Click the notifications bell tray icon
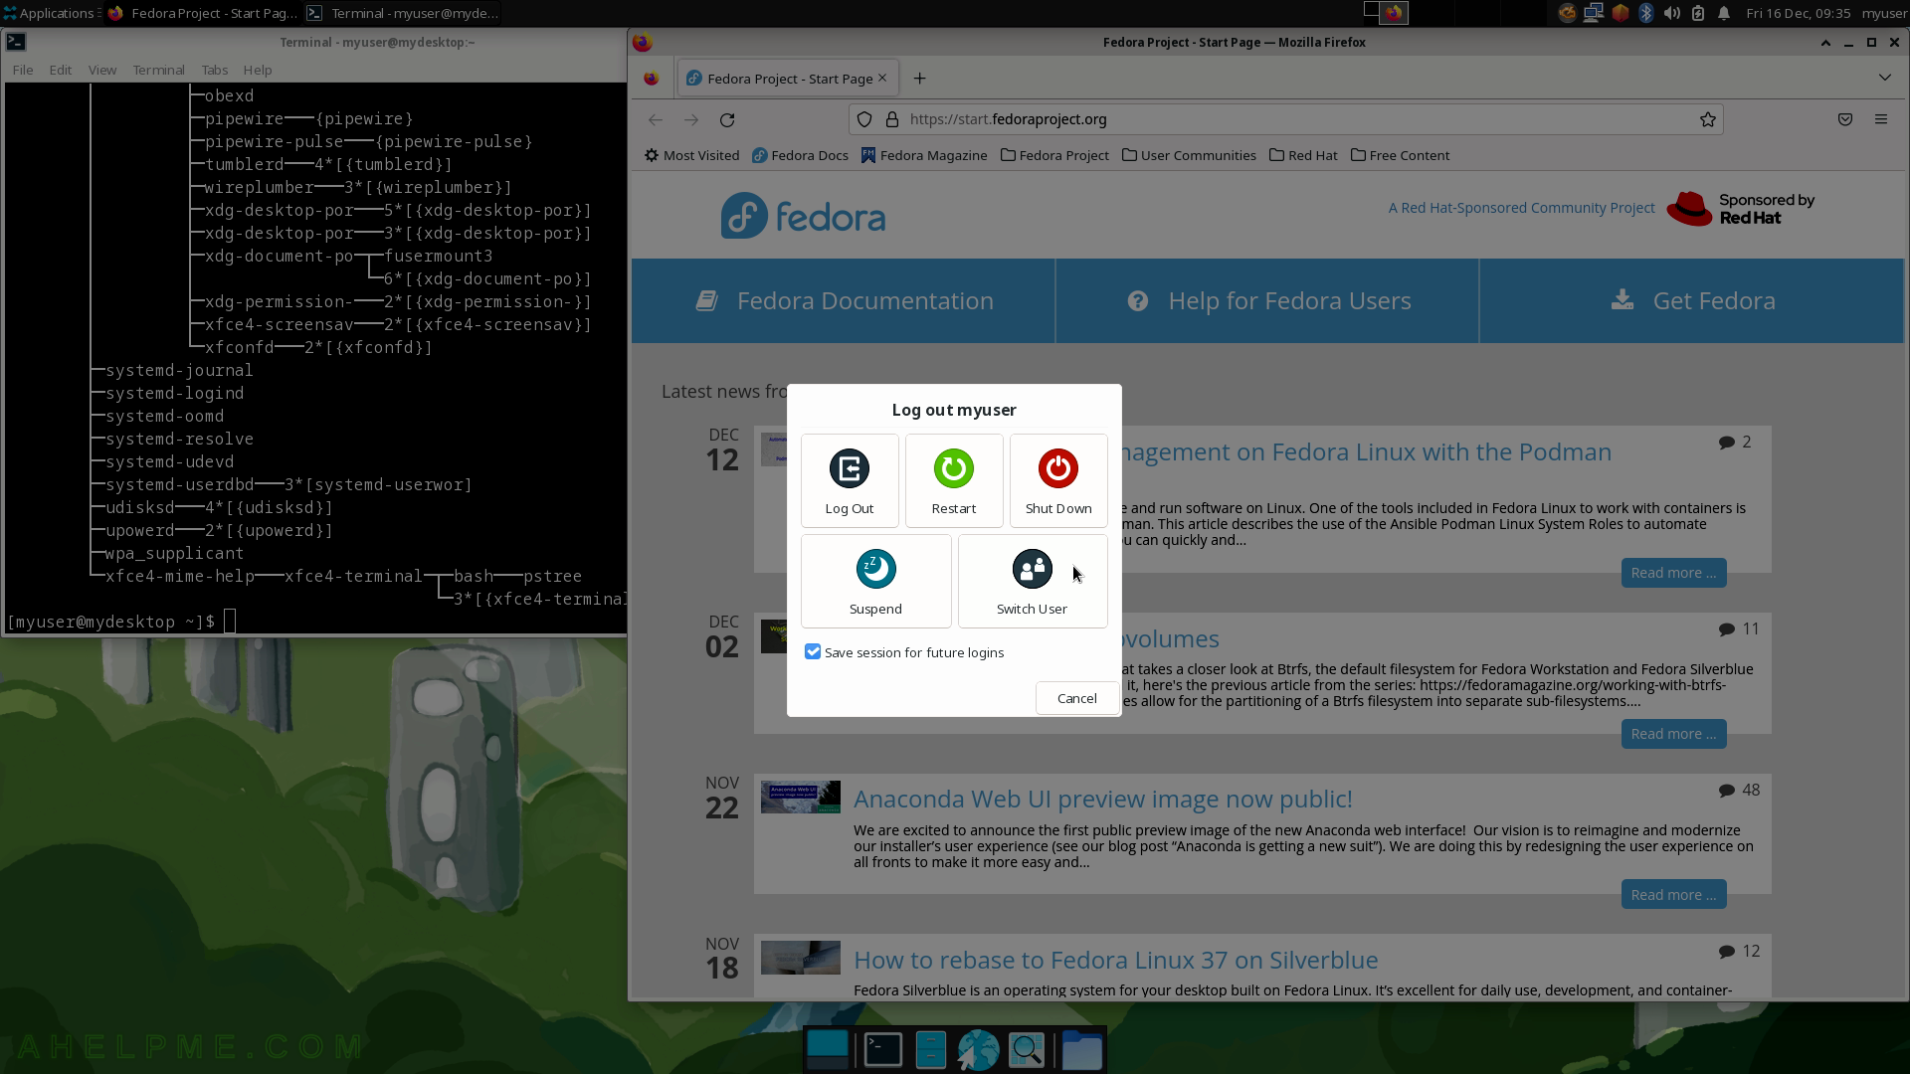Image resolution: width=1910 pixels, height=1074 pixels. click(x=1724, y=13)
